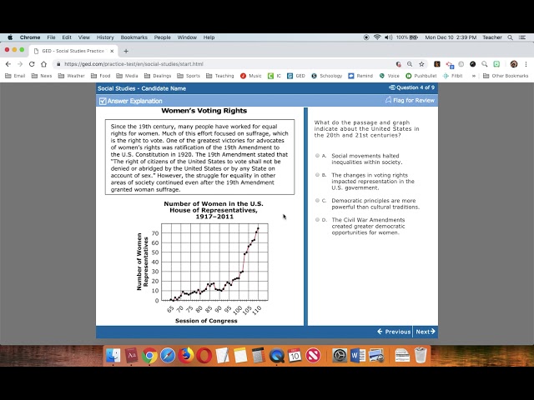Open the yellow Notes app in dock
Screen dimensions: 534x400
[x=240, y=356]
